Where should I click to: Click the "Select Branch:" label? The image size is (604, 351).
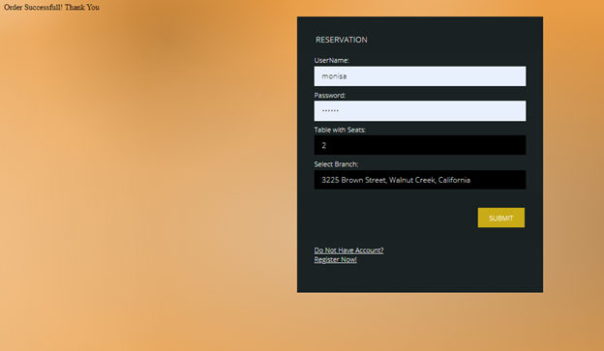pos(336,164)
